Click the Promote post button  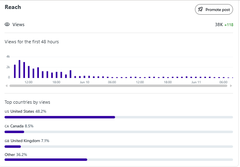(x=214, y=9)
